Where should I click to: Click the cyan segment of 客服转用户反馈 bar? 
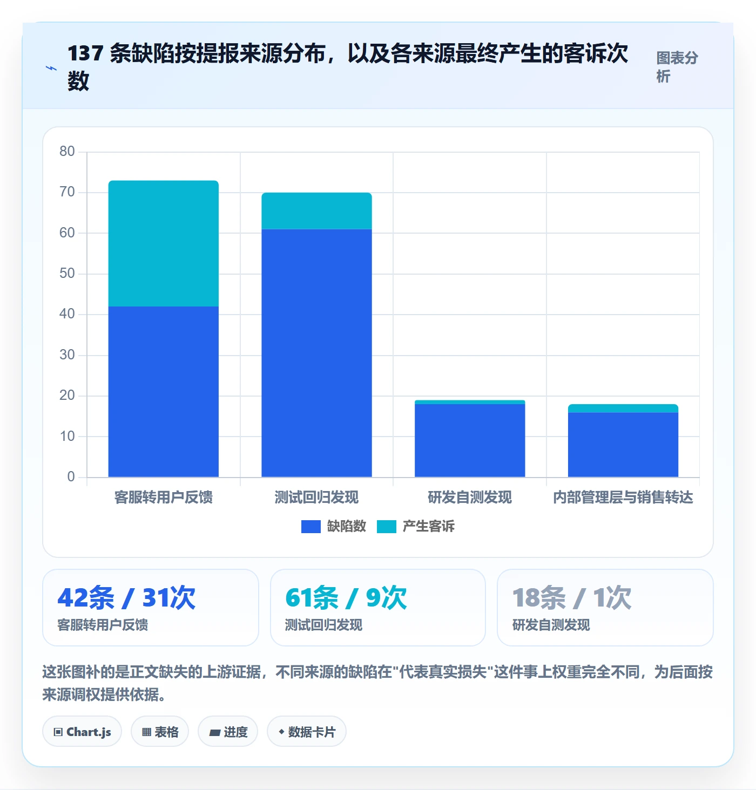coord(164,243)
